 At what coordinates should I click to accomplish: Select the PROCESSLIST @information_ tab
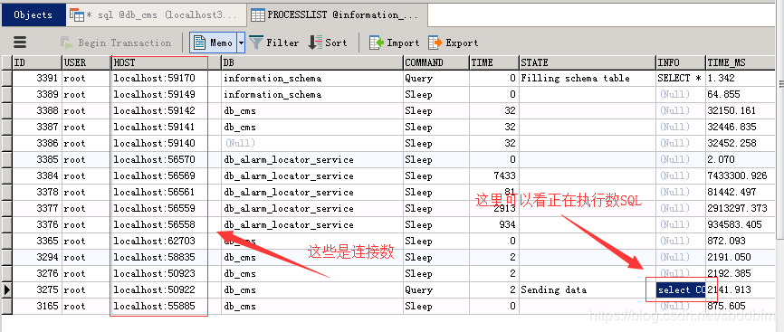point(337,15)
